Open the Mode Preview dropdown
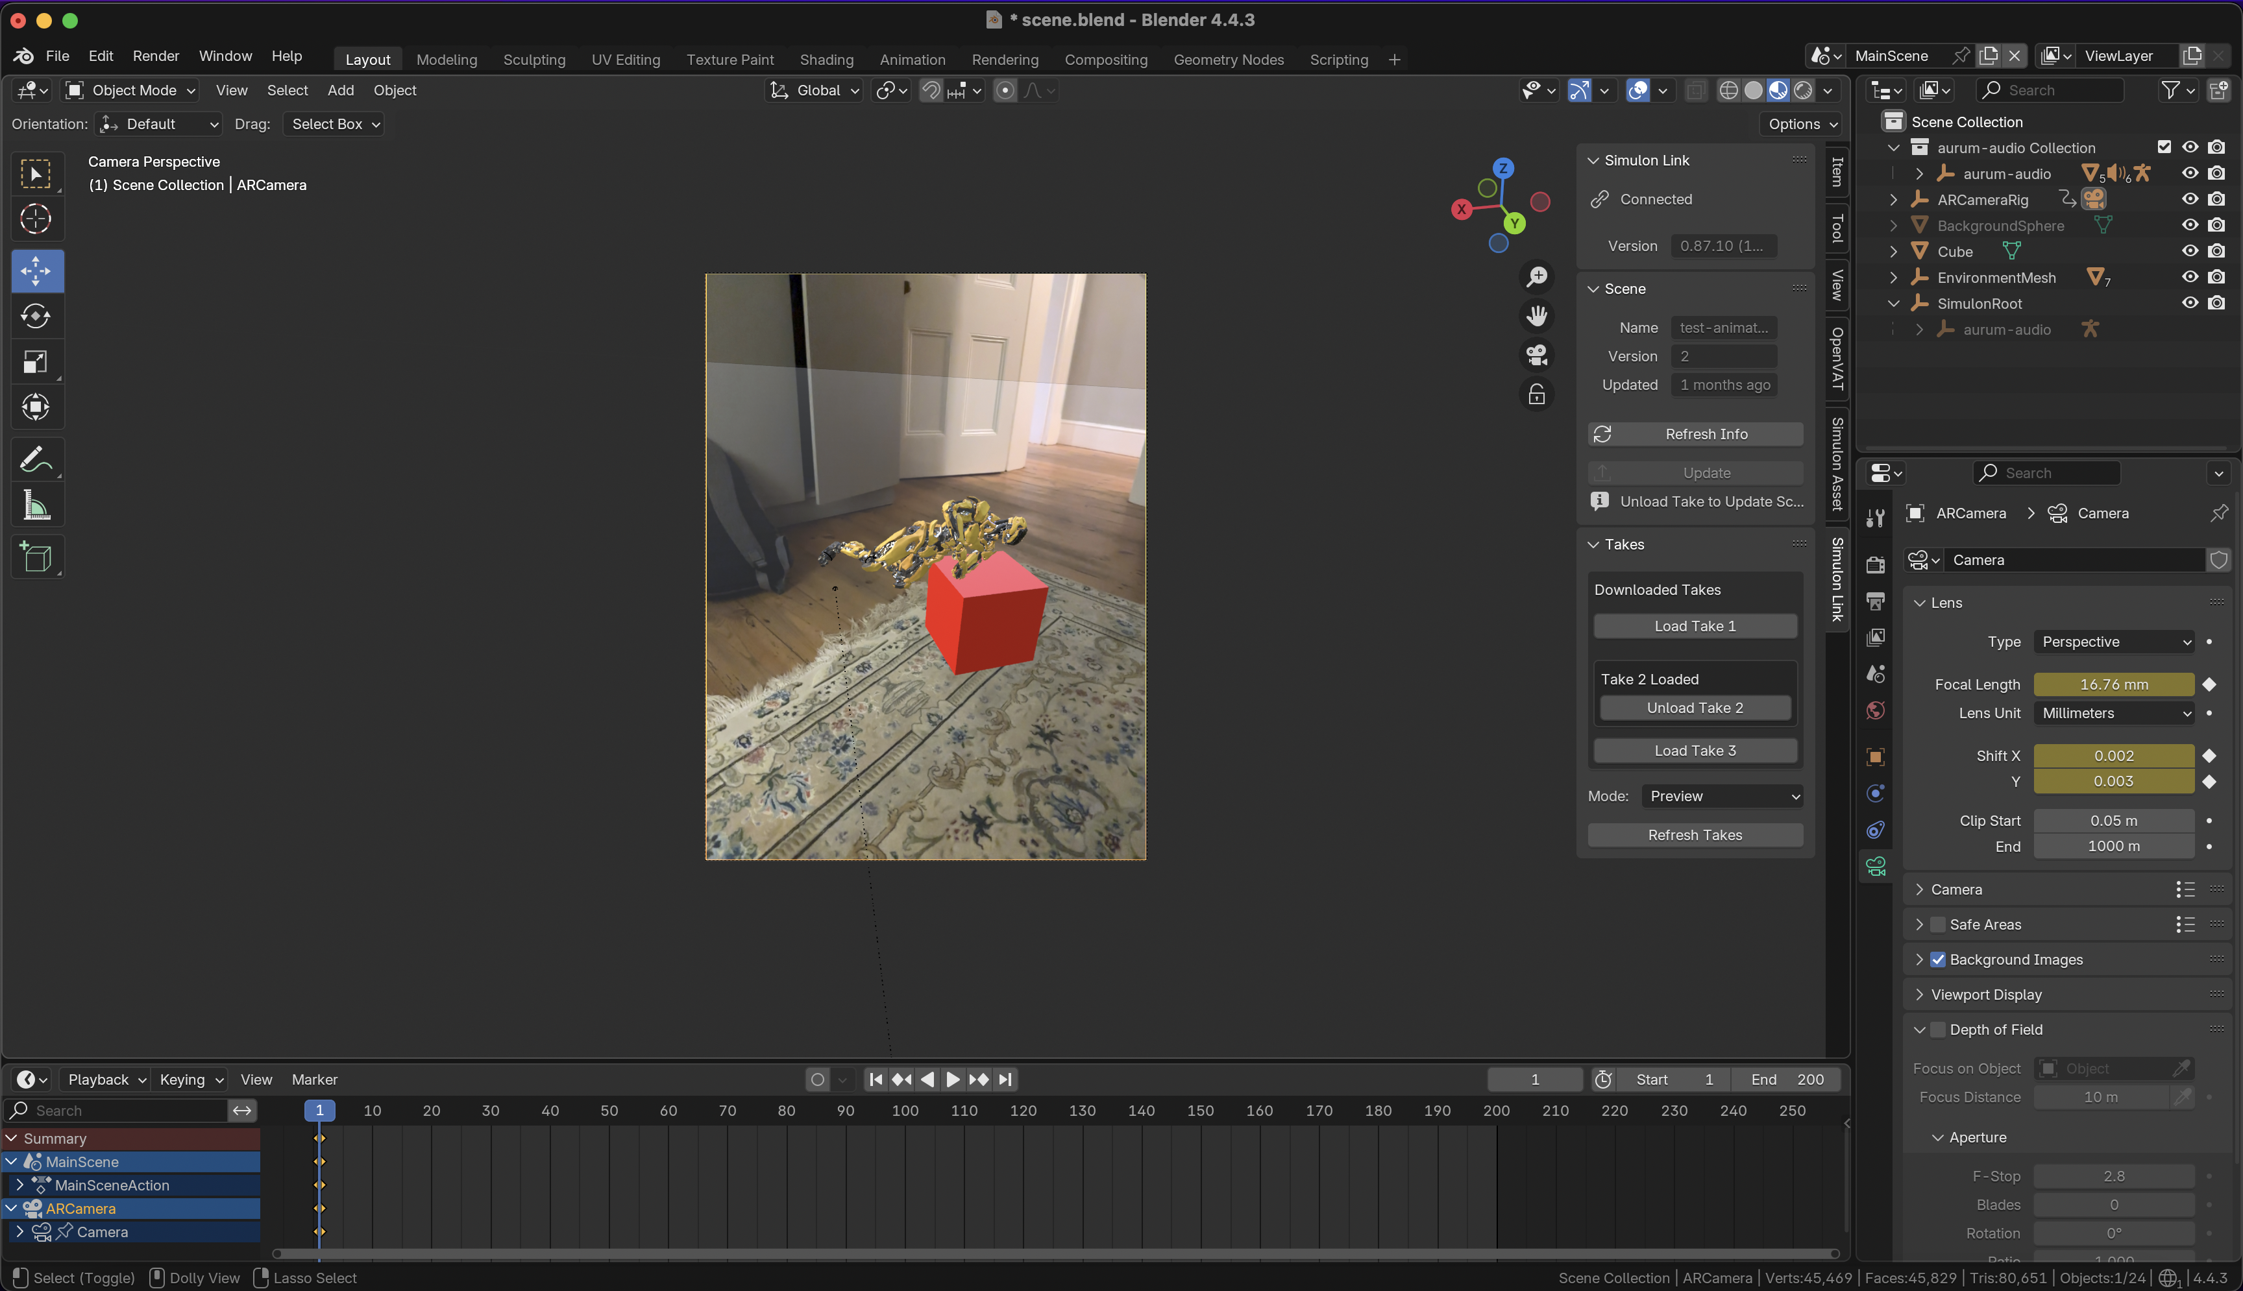Viewport: 2243px width, 1291px height. pyautogui.click(x=1722, y=796)
